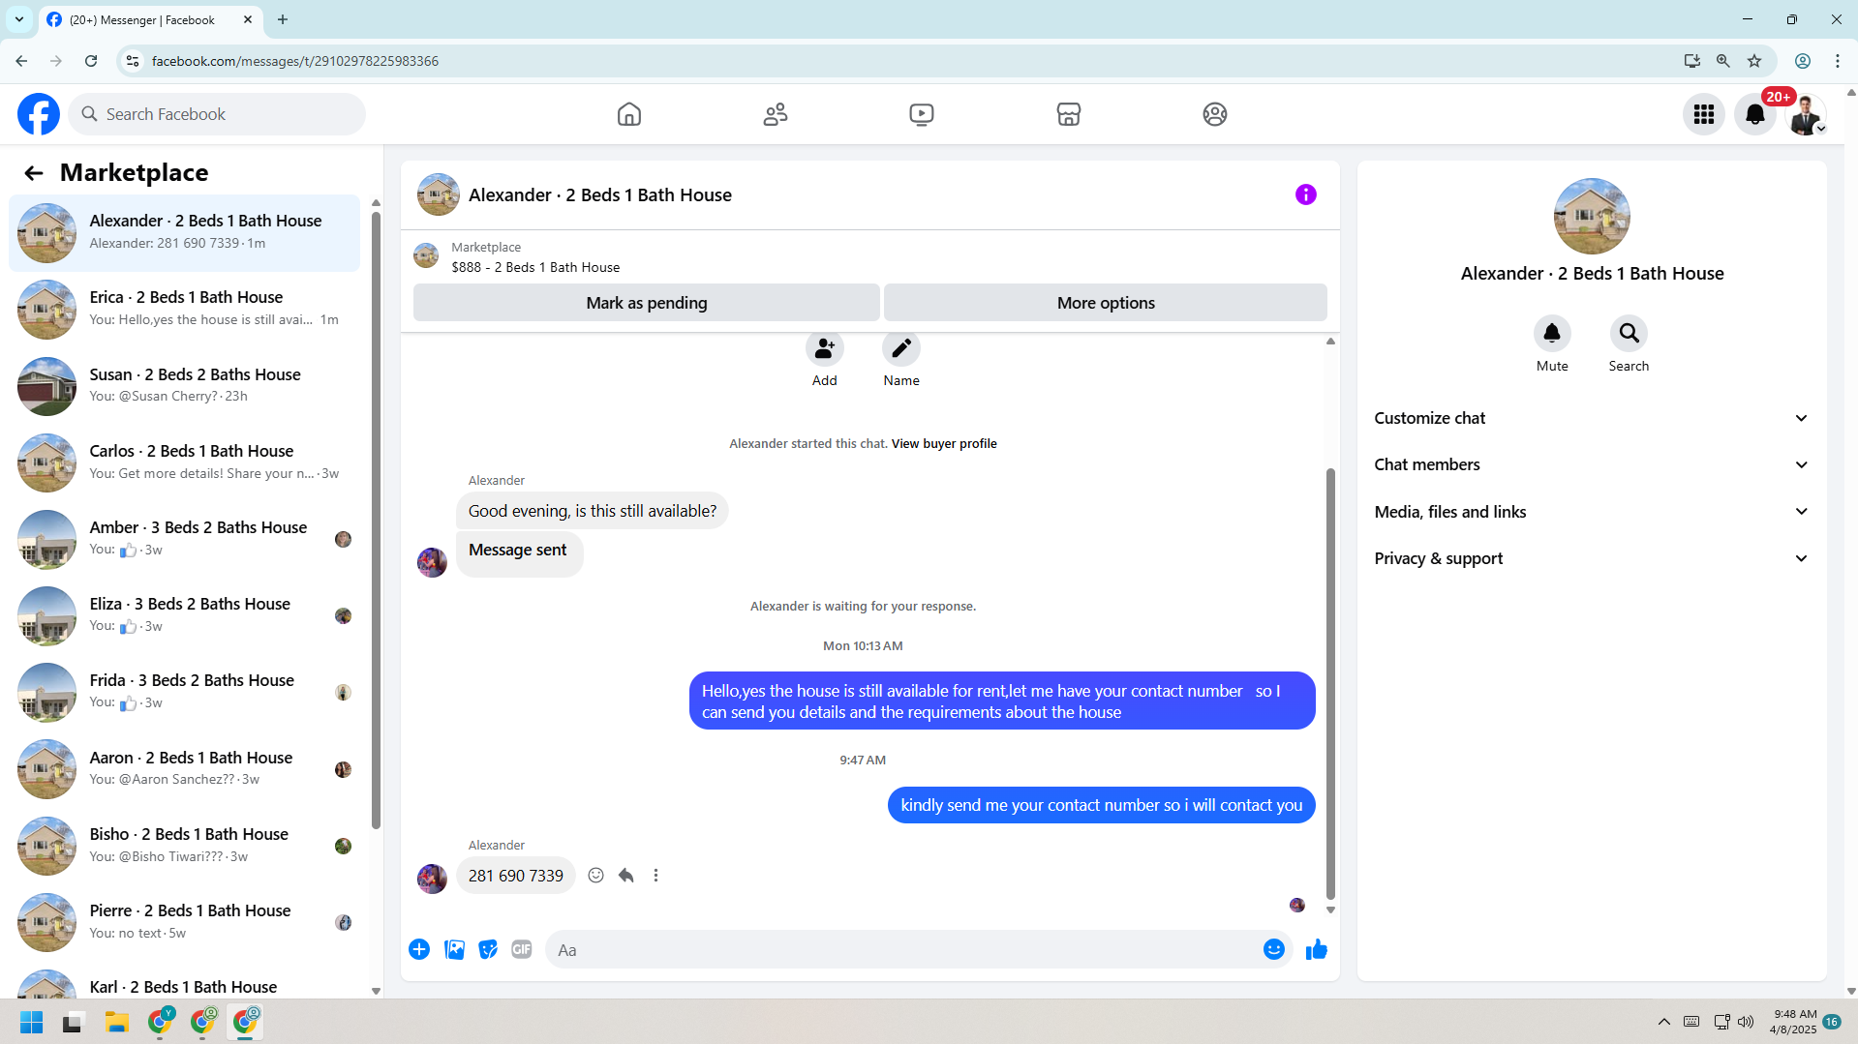Screen dimensions: 1858x1044
Task: Open the $888 - 2 Beds 1 Bath House listing
Action: coord(535,268)
